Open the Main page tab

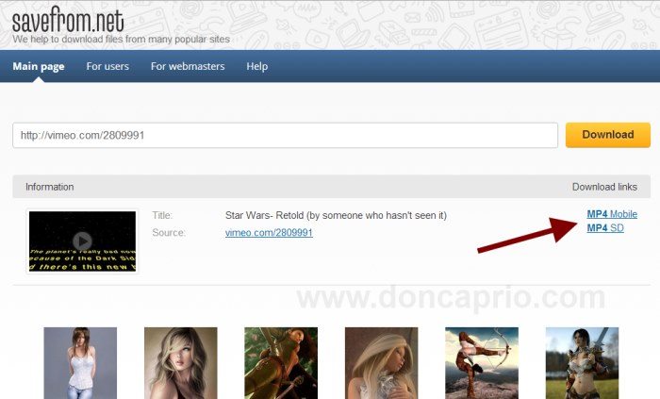pyautogui.click(x=39, y=66)
